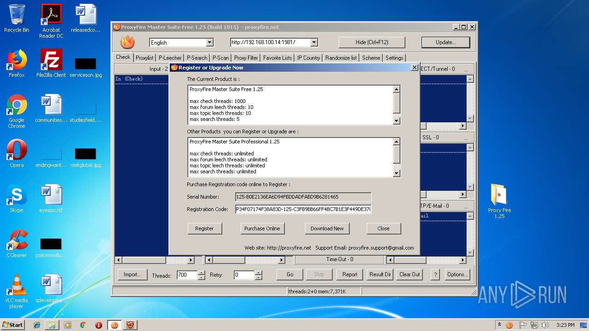Open visitglobal.jpg desktop file
Screen dimensions: 589x331
pyautogui.click(x=86, y=157)
